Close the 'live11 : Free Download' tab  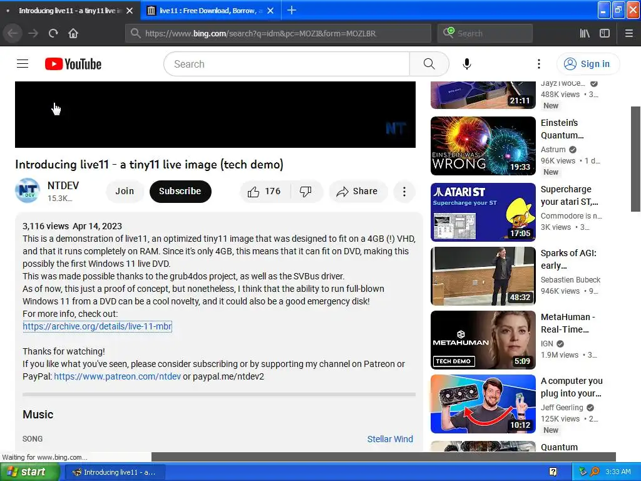[x=270, y=11]
